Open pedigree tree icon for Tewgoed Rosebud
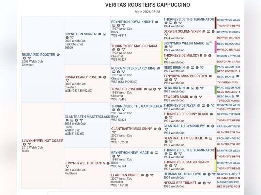261x195 pixels. [159, 89]
